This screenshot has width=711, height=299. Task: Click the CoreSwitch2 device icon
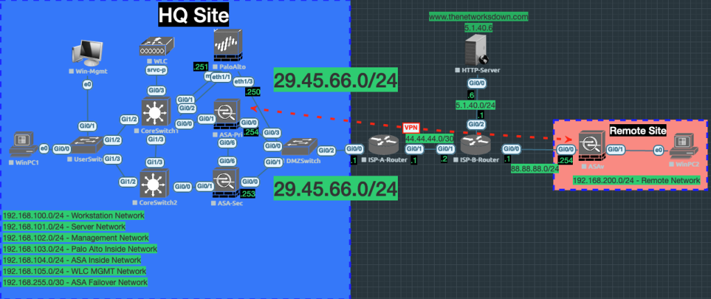click(x=154, y=185)
